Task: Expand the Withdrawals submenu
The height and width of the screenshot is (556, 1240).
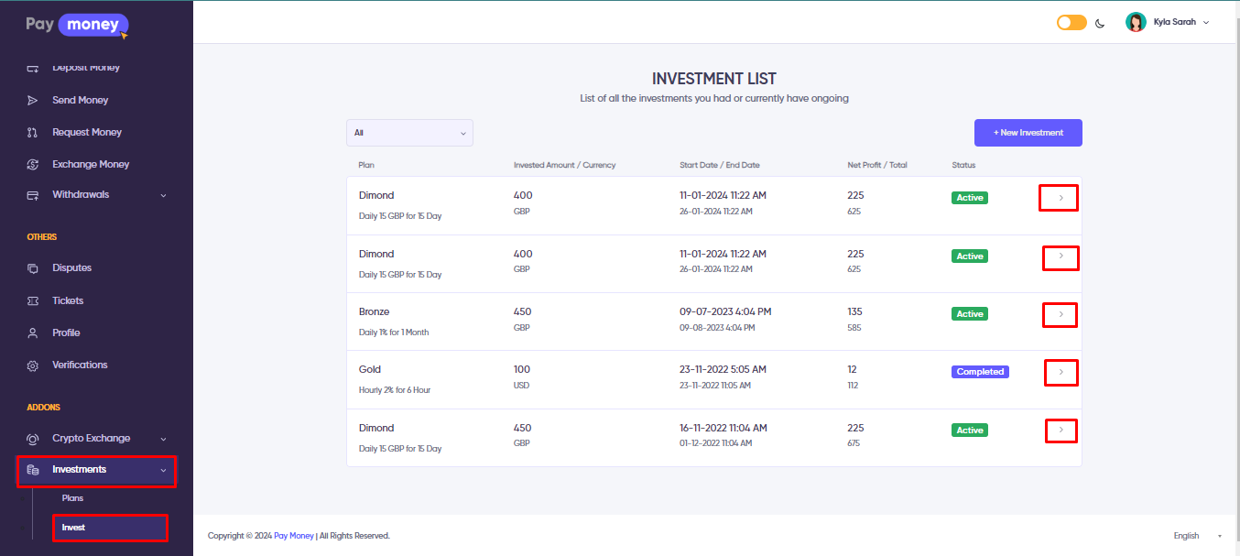Action: tap(163, 195)
